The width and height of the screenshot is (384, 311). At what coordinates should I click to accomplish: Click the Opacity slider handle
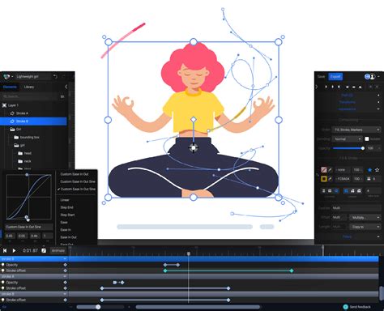(x=363, y=148)
